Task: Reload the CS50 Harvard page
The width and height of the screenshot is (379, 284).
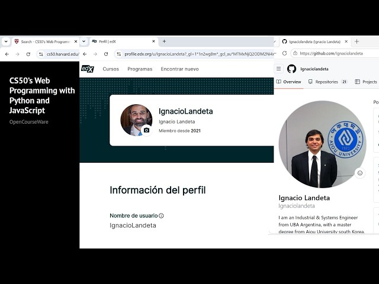Action: [x=28, y=54]
